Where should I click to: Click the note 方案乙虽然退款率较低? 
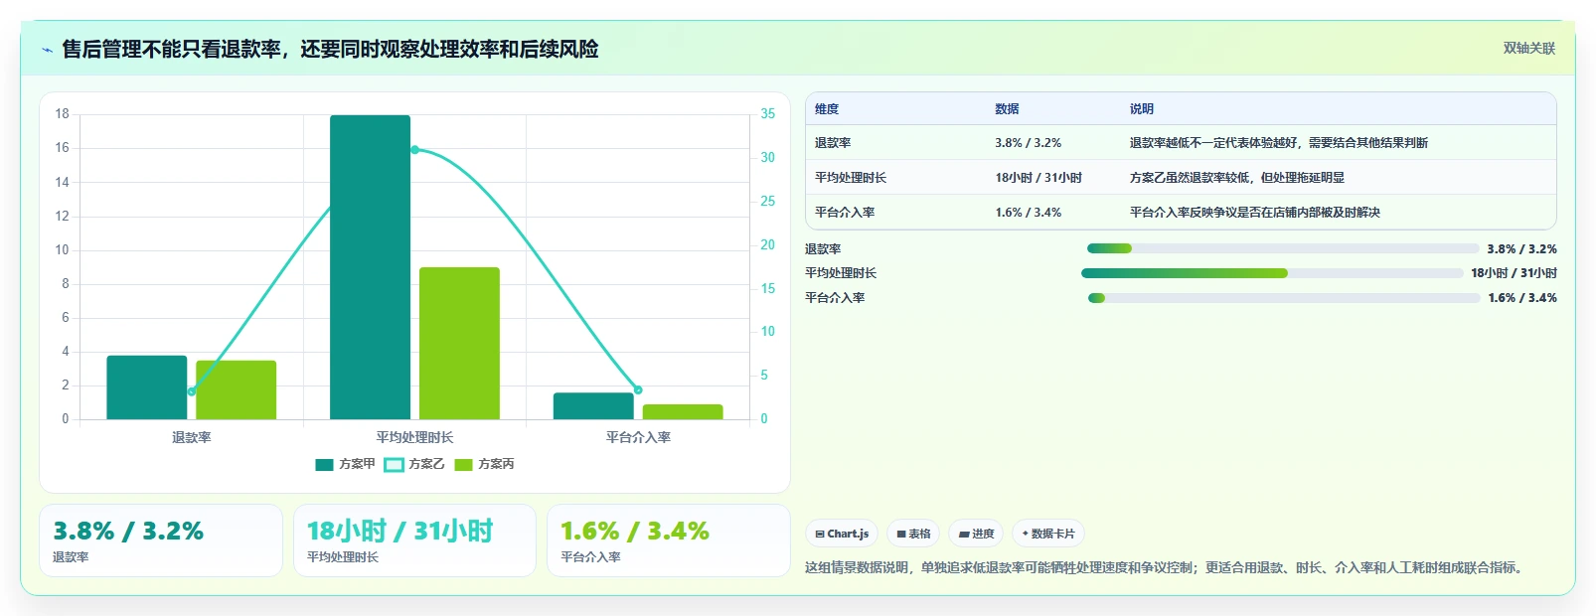click(x=1237, y=178)
